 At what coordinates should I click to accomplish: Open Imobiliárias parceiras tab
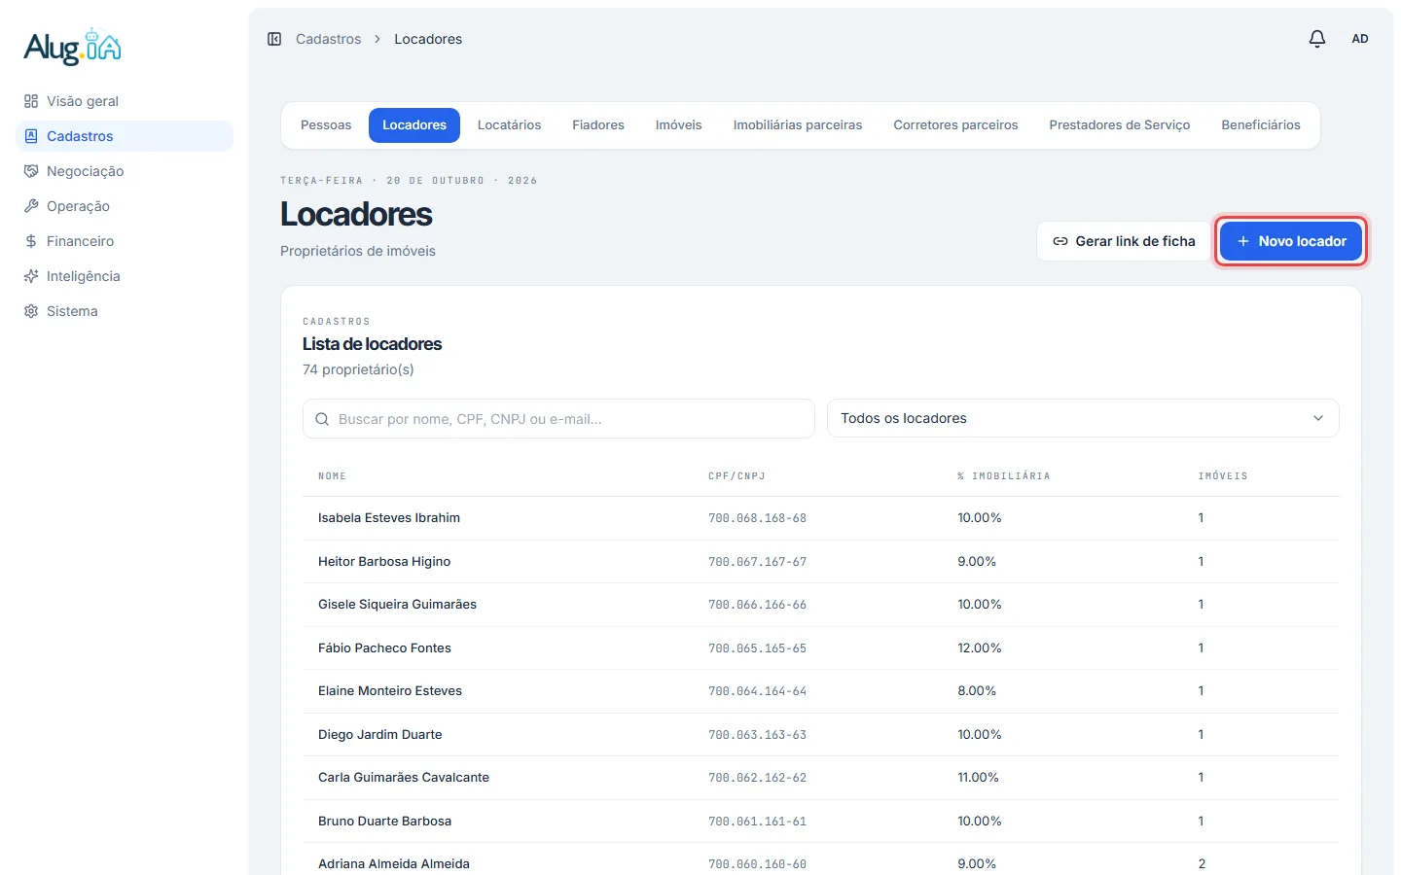(798, 125)
